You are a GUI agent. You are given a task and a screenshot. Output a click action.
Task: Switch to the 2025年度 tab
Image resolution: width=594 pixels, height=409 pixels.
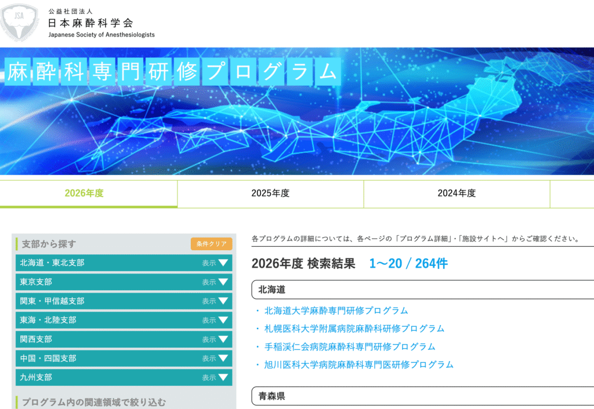[x=270, y=193]
